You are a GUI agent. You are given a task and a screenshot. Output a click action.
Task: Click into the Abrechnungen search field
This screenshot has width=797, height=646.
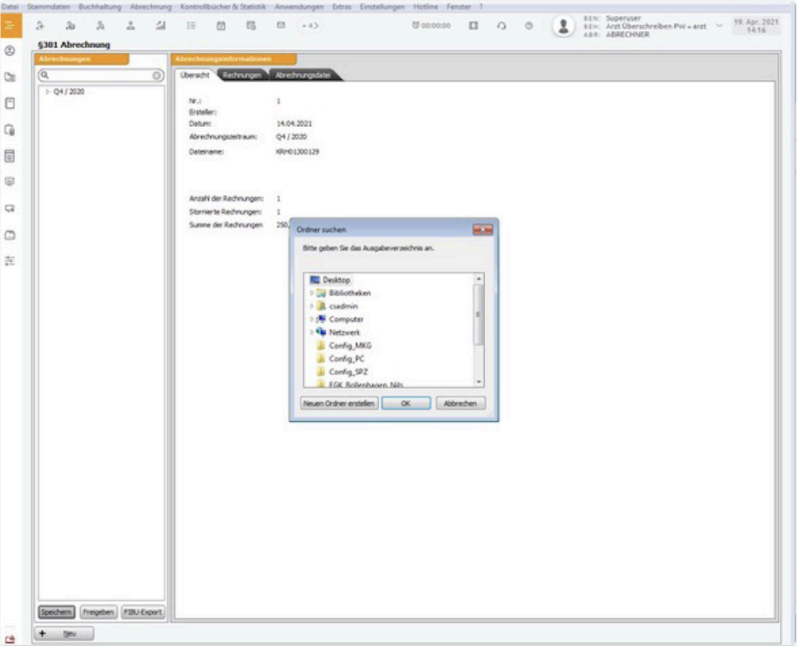(100, 75)
